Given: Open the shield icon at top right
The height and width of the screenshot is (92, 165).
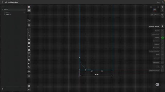Looking at the screenshot, I should 162,7.
